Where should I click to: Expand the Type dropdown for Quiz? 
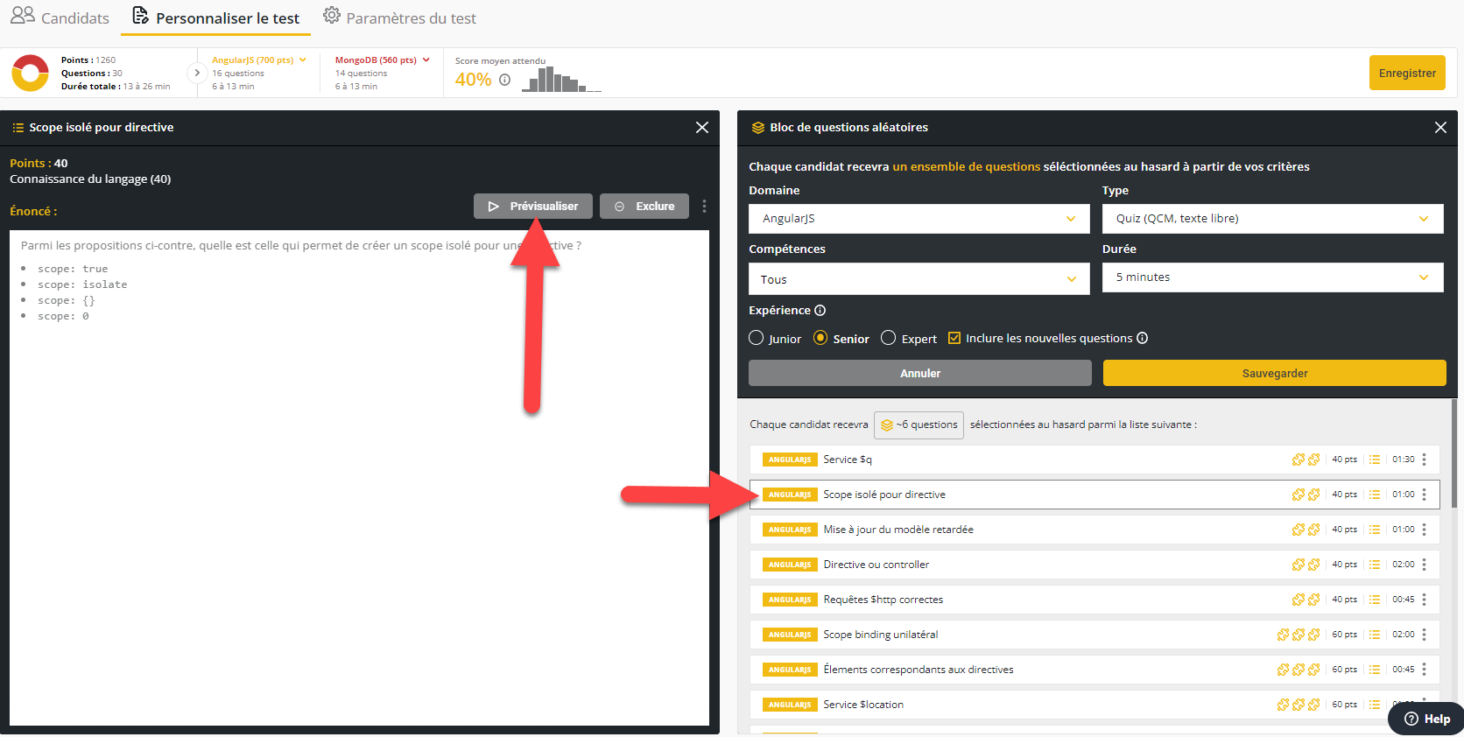click(x=1271, y=219)
